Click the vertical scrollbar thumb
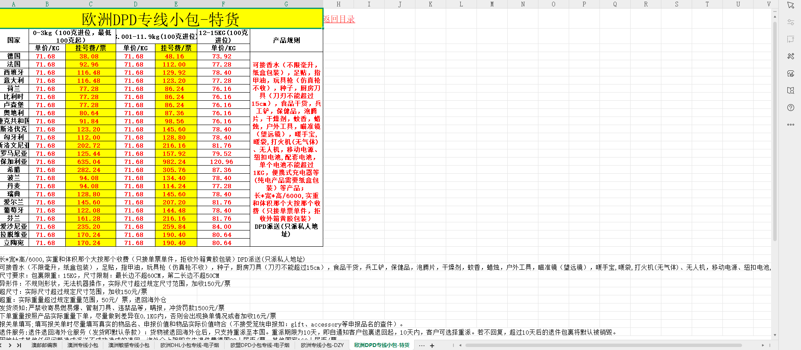The image size is (801, 350). click(775, 131)
